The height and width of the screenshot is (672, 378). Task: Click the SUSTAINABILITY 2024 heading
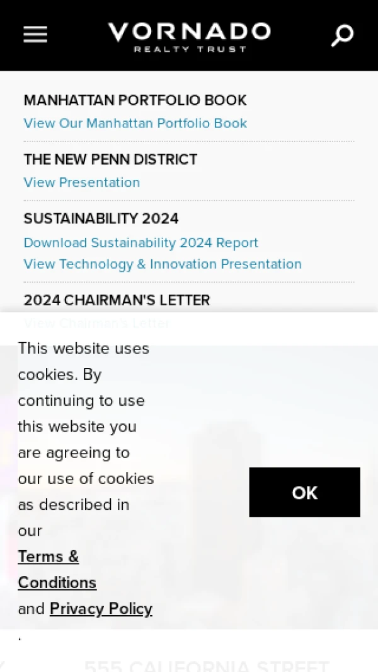pos(101,219)
